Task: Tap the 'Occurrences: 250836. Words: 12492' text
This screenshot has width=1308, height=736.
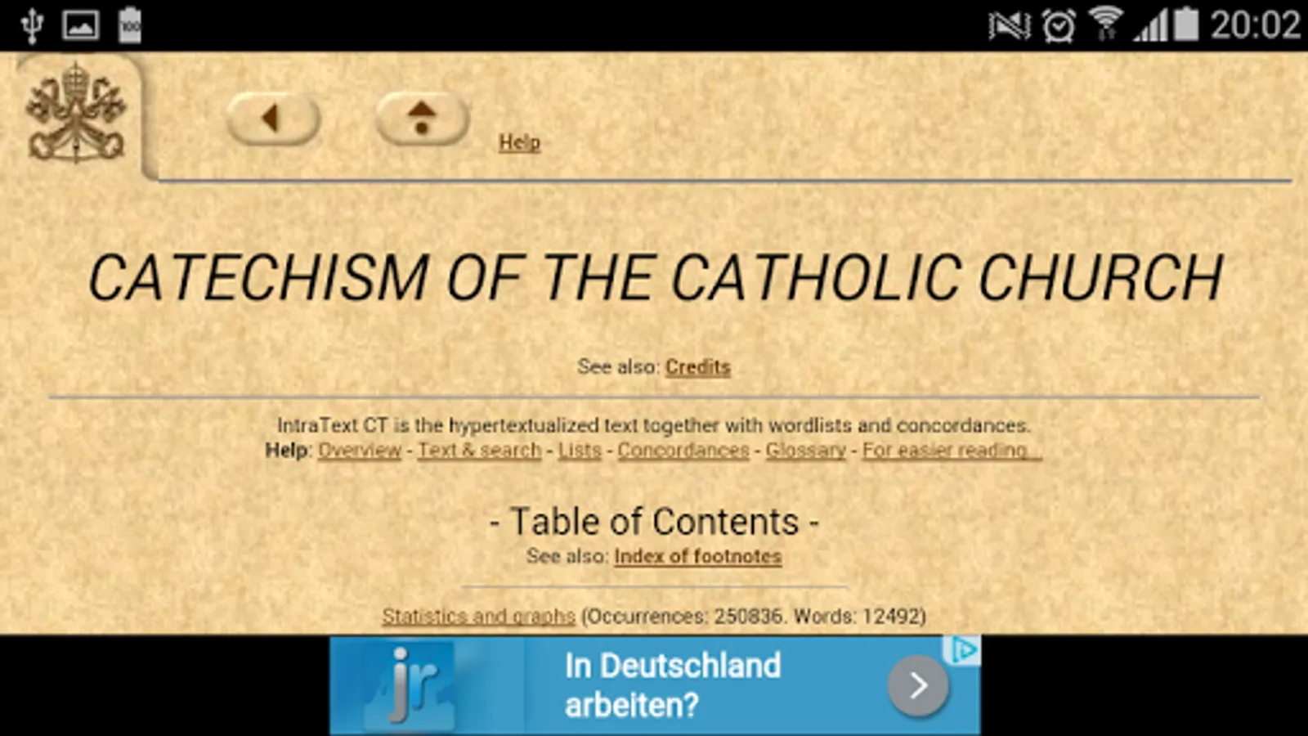Action: point(754,617)
